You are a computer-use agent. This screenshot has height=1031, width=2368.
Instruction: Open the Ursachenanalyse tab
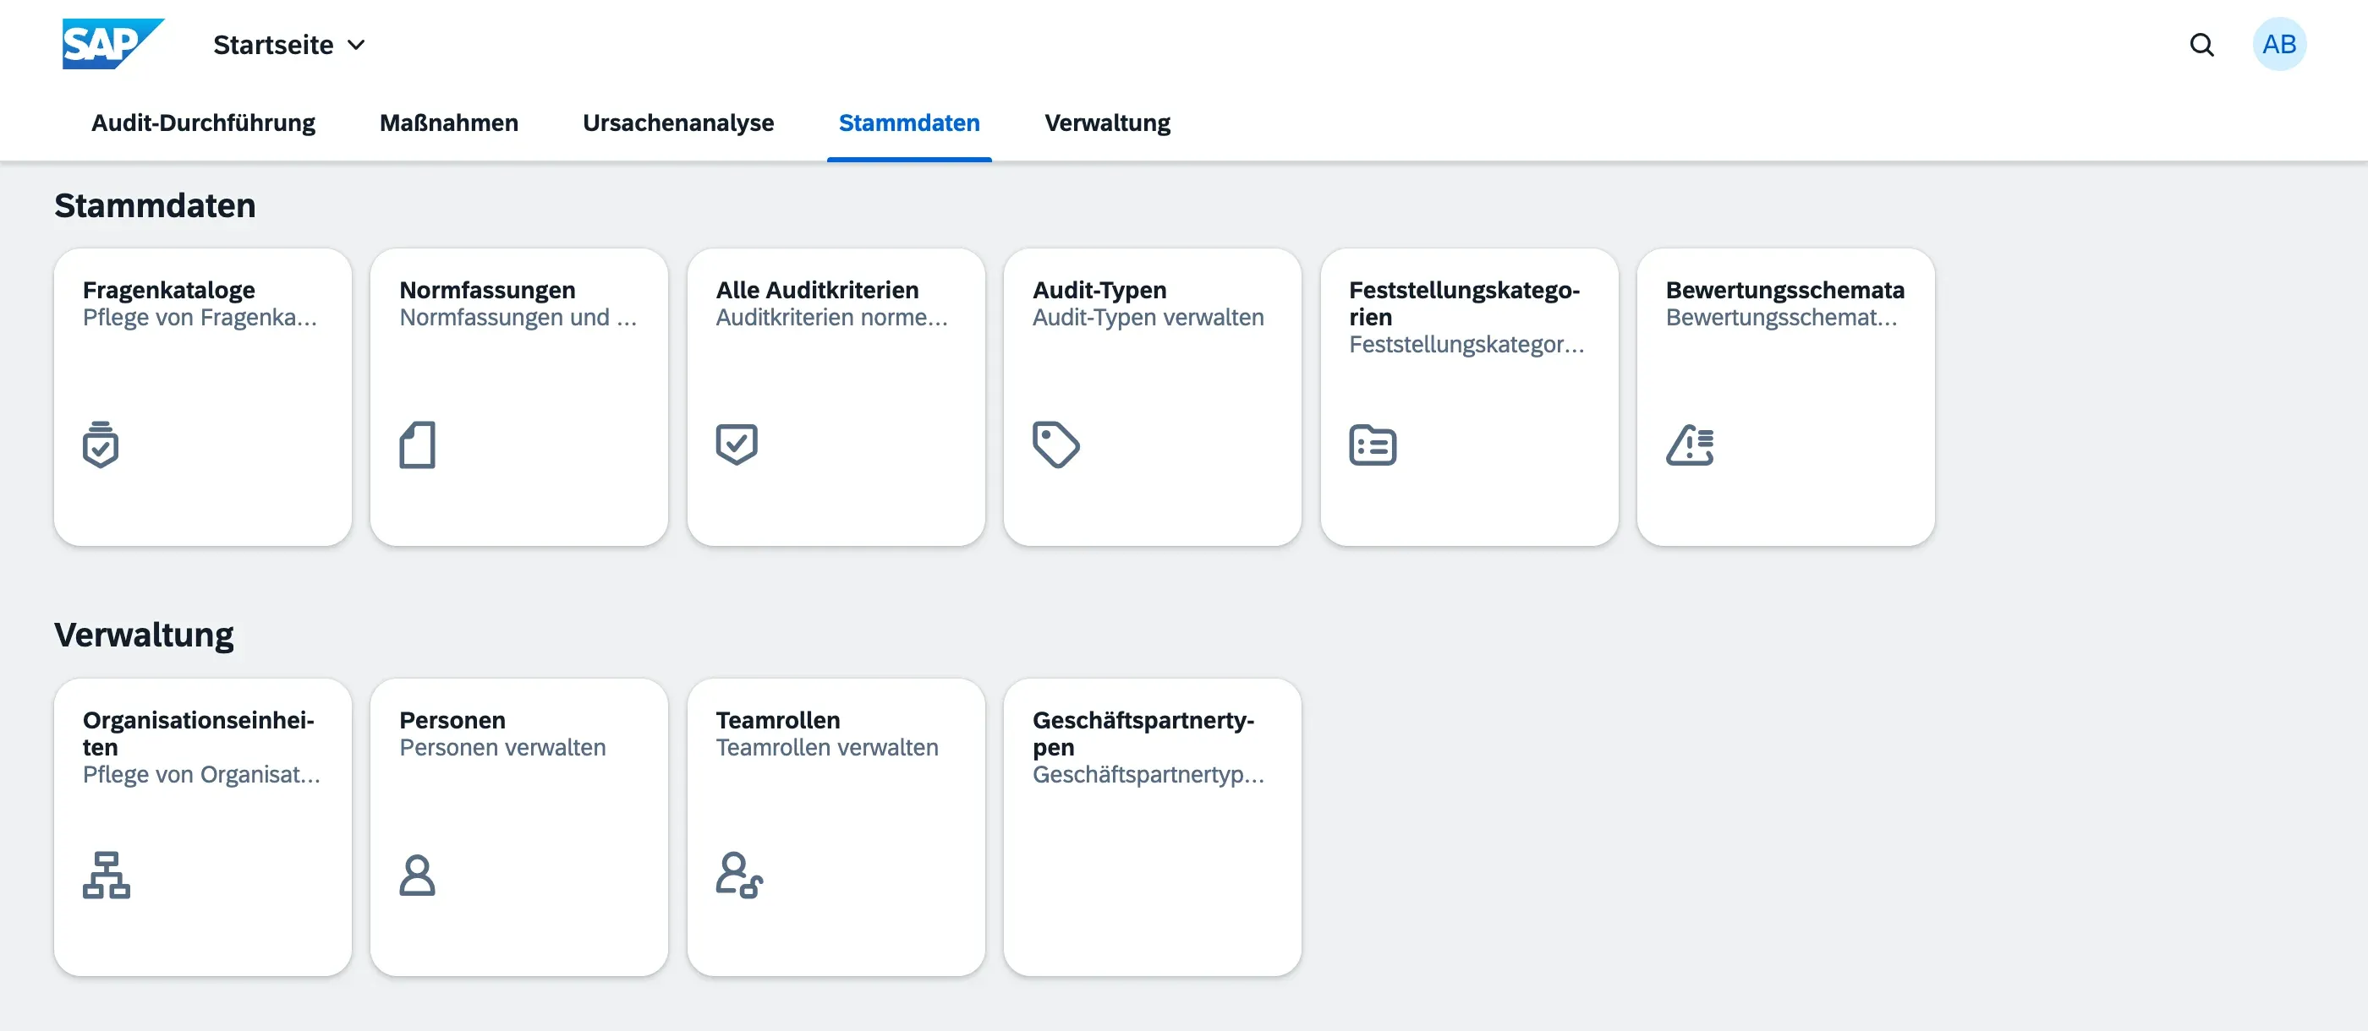click(678, 123)
